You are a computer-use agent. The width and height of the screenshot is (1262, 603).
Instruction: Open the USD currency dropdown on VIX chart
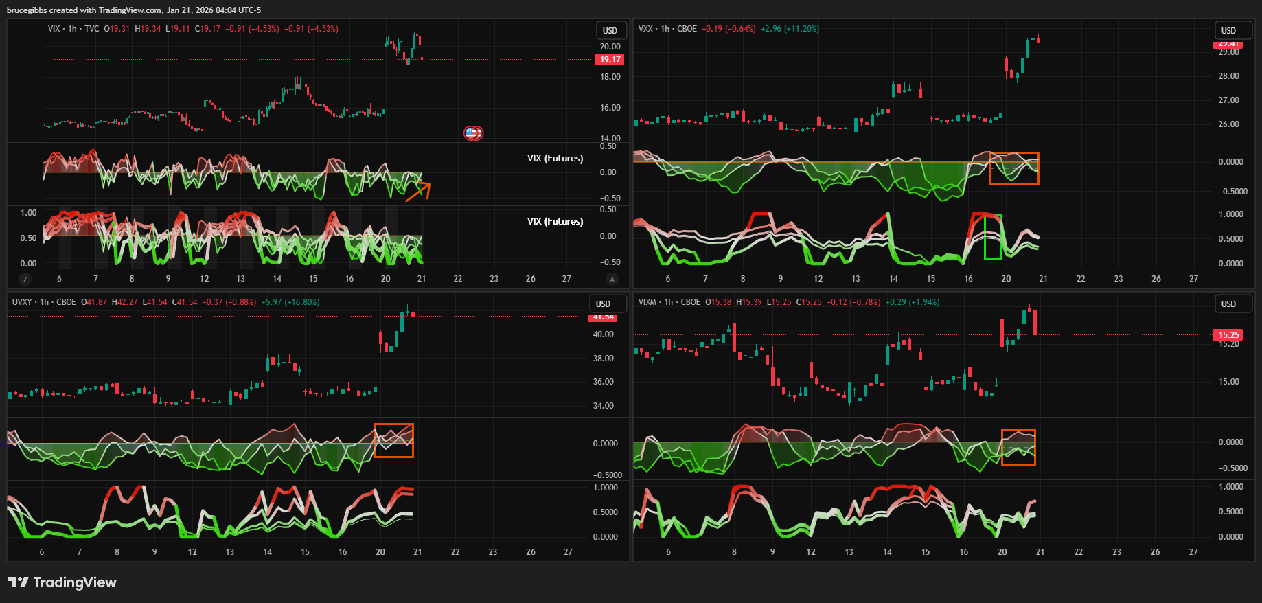point(610,30)
